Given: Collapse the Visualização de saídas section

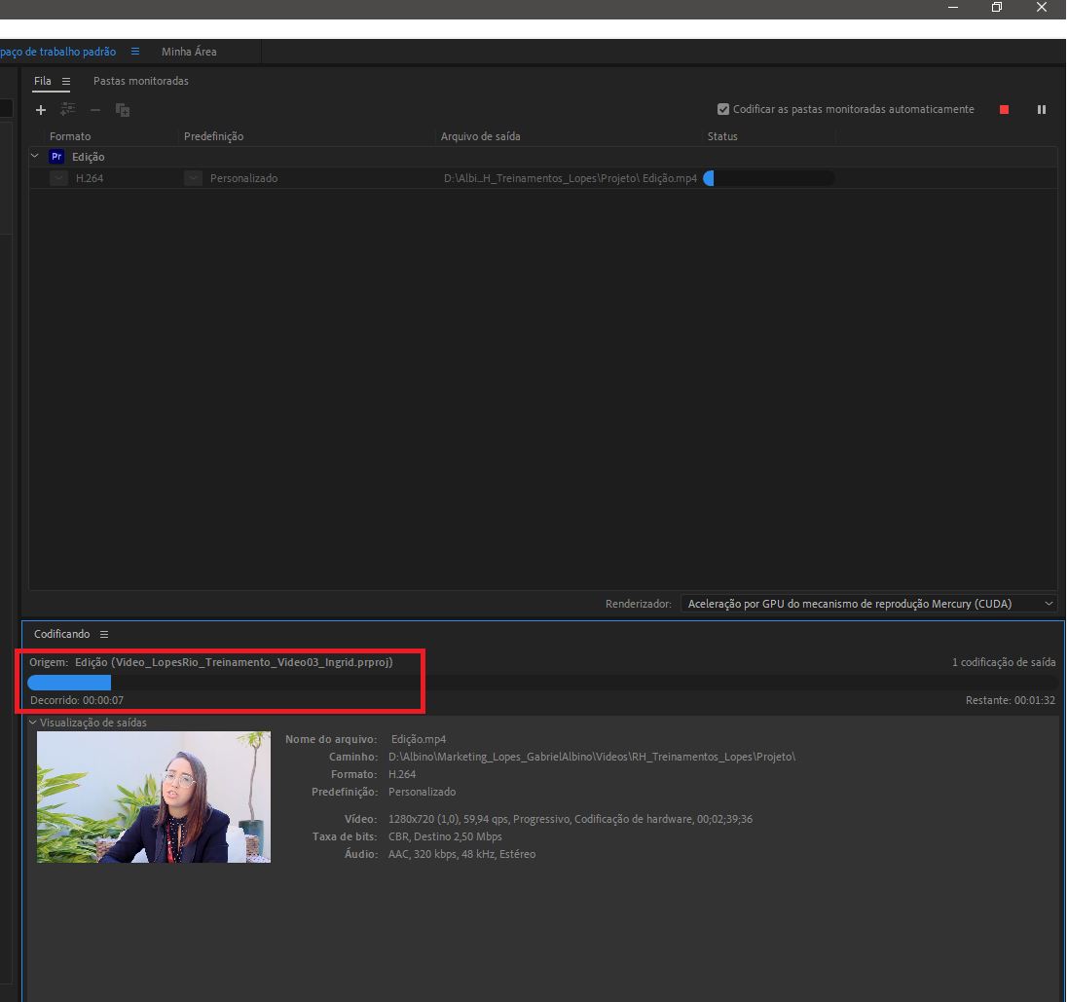Looking at the screenshot, I should pyautogui.click(x=32, y=723).
